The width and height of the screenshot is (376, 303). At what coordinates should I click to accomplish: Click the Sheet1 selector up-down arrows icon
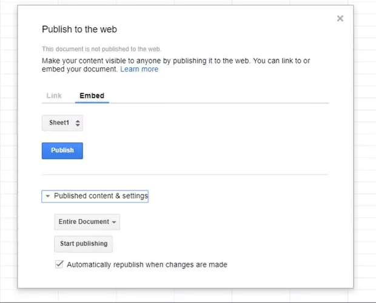pos(78,123)
